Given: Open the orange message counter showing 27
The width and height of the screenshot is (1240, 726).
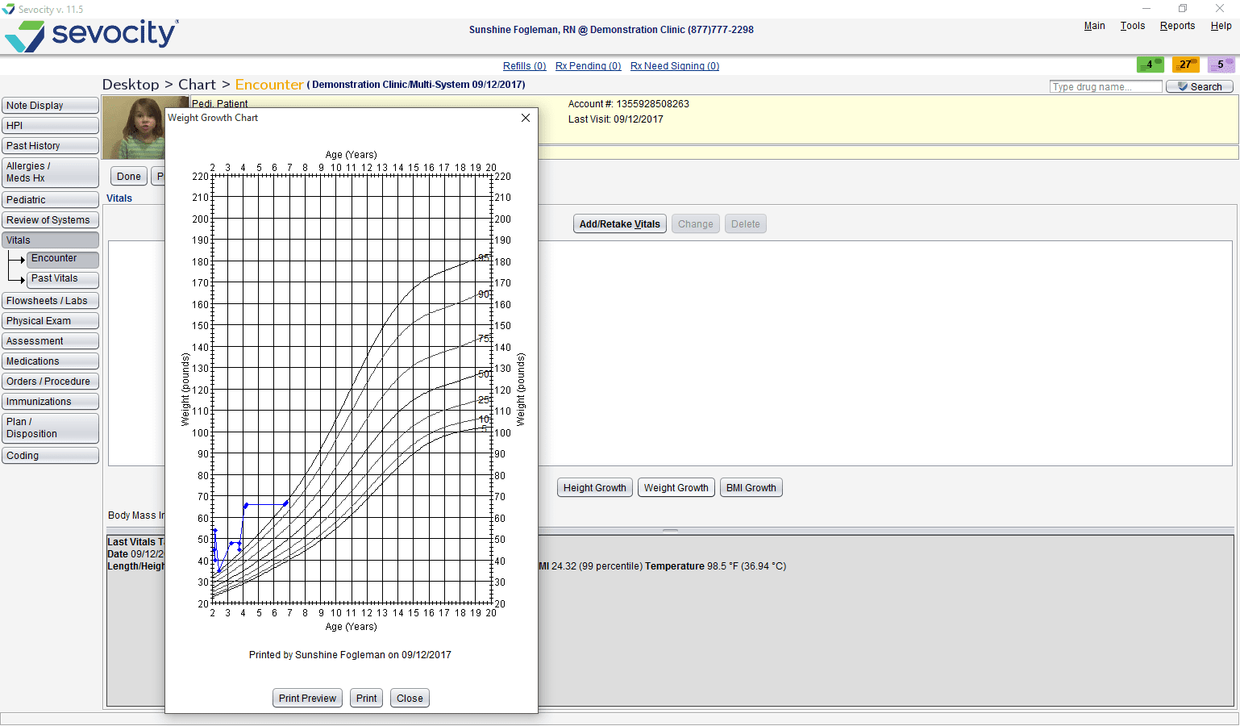Looking at the screenshot, I should point(1185,65).
